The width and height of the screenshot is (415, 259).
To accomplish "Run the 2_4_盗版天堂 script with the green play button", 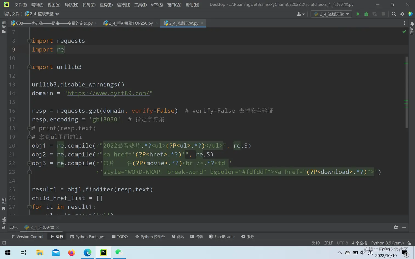I will tap(358, 14).
